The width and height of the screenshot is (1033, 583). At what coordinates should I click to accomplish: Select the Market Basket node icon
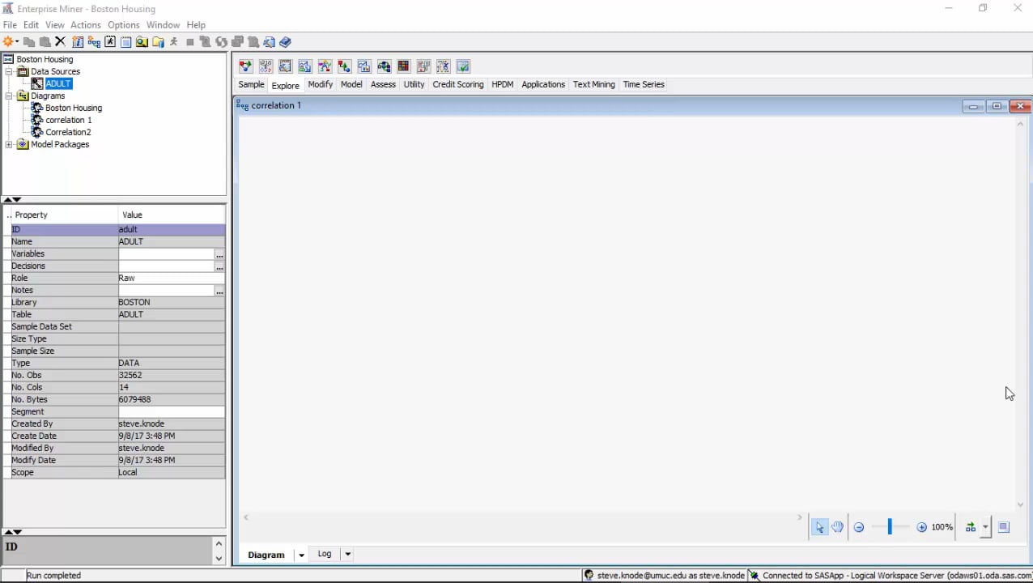[344, 66]
